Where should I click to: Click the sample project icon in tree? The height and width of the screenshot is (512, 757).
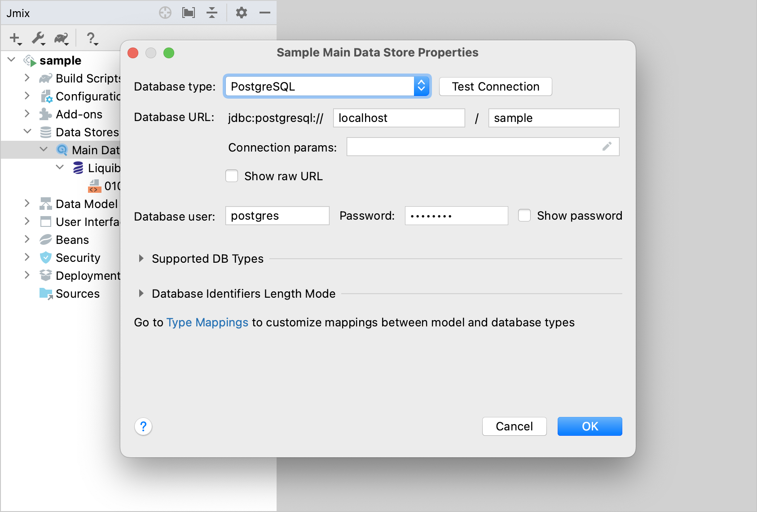click(30, 61)
